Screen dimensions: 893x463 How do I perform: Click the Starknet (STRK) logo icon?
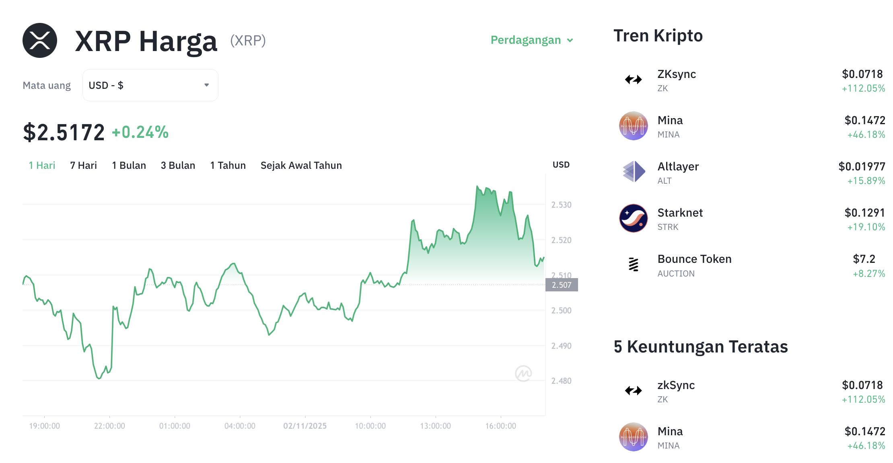click(633, 218)
